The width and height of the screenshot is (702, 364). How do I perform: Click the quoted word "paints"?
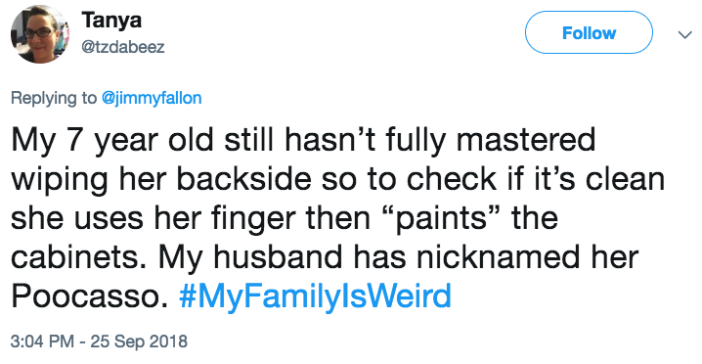click(x=442, y=218)
